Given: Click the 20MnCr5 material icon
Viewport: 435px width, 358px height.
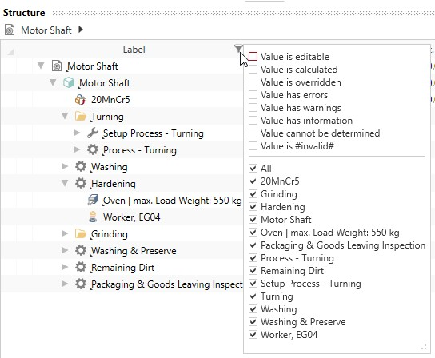Looking at the screenshot, I should point(81,100).
